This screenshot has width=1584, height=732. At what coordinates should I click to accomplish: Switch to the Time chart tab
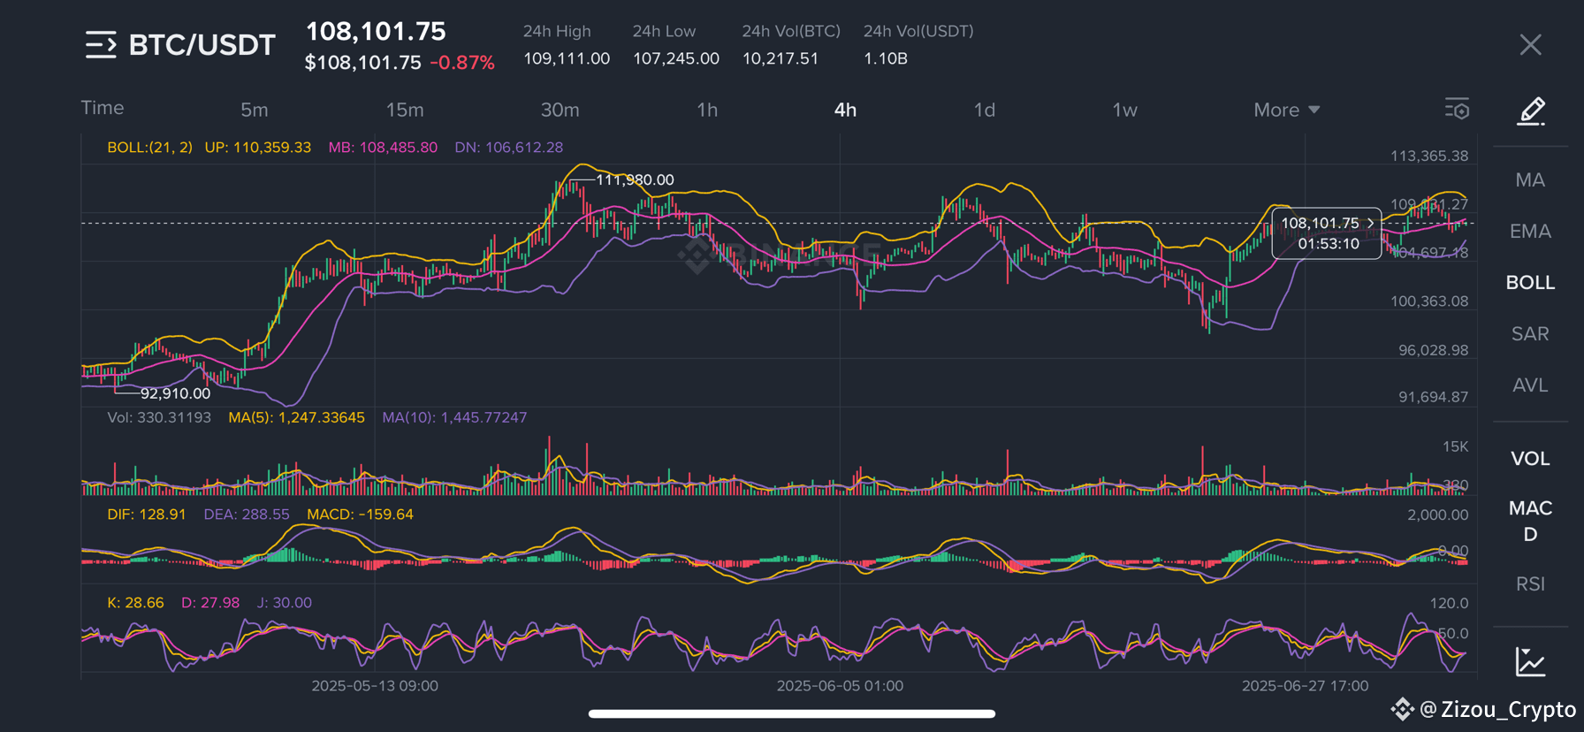pyautogui.click(x=103, y=108)
